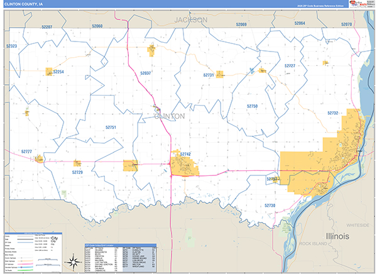Select ZIP code label 52730
Viewport: 377px width, 274px height.
pos(270,205)
